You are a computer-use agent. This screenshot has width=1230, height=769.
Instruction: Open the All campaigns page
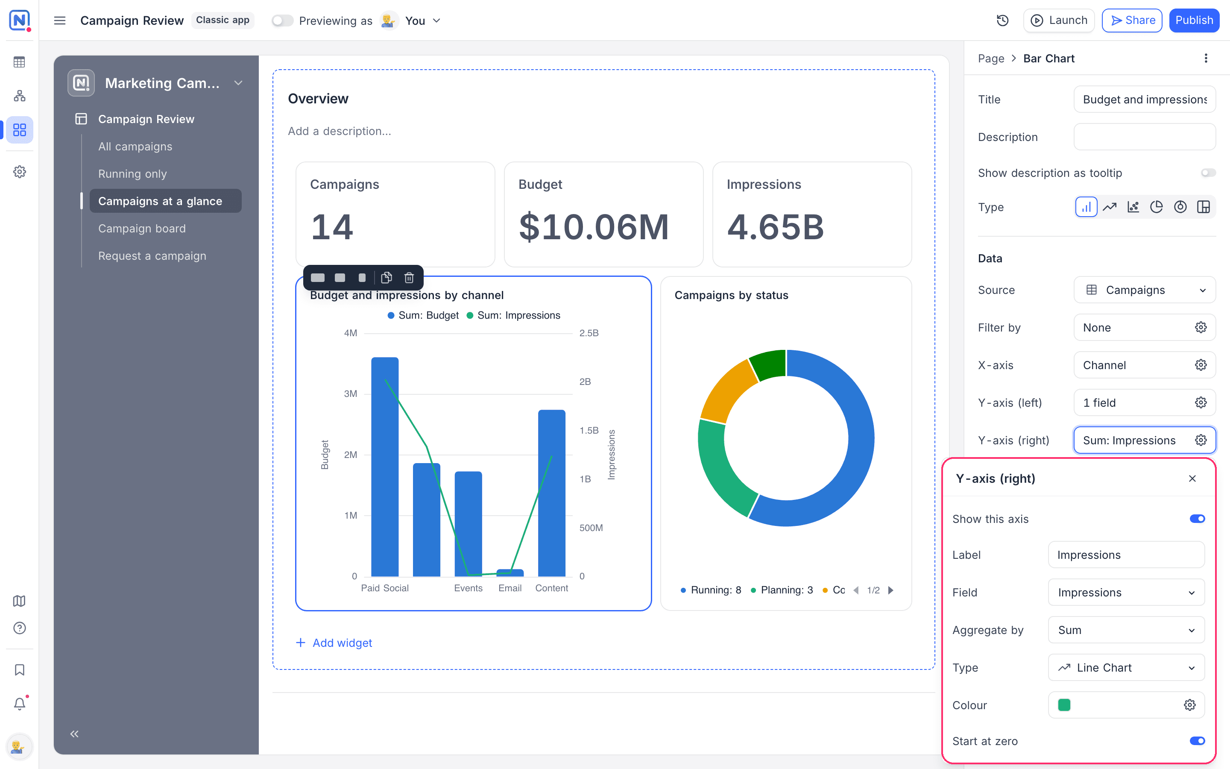tap(135, 147)
